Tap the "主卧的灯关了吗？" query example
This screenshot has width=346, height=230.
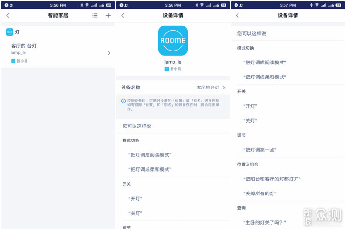(265, 222)
